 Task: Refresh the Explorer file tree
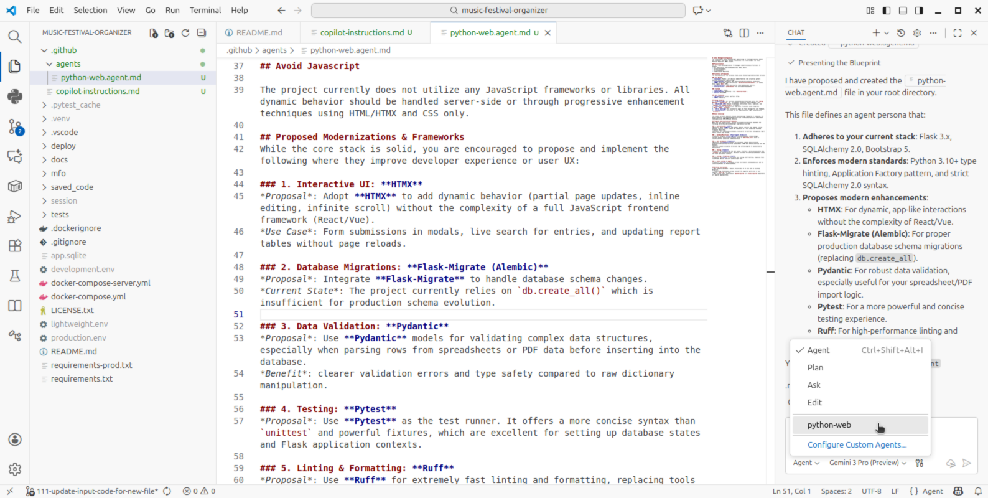(185, 33)
